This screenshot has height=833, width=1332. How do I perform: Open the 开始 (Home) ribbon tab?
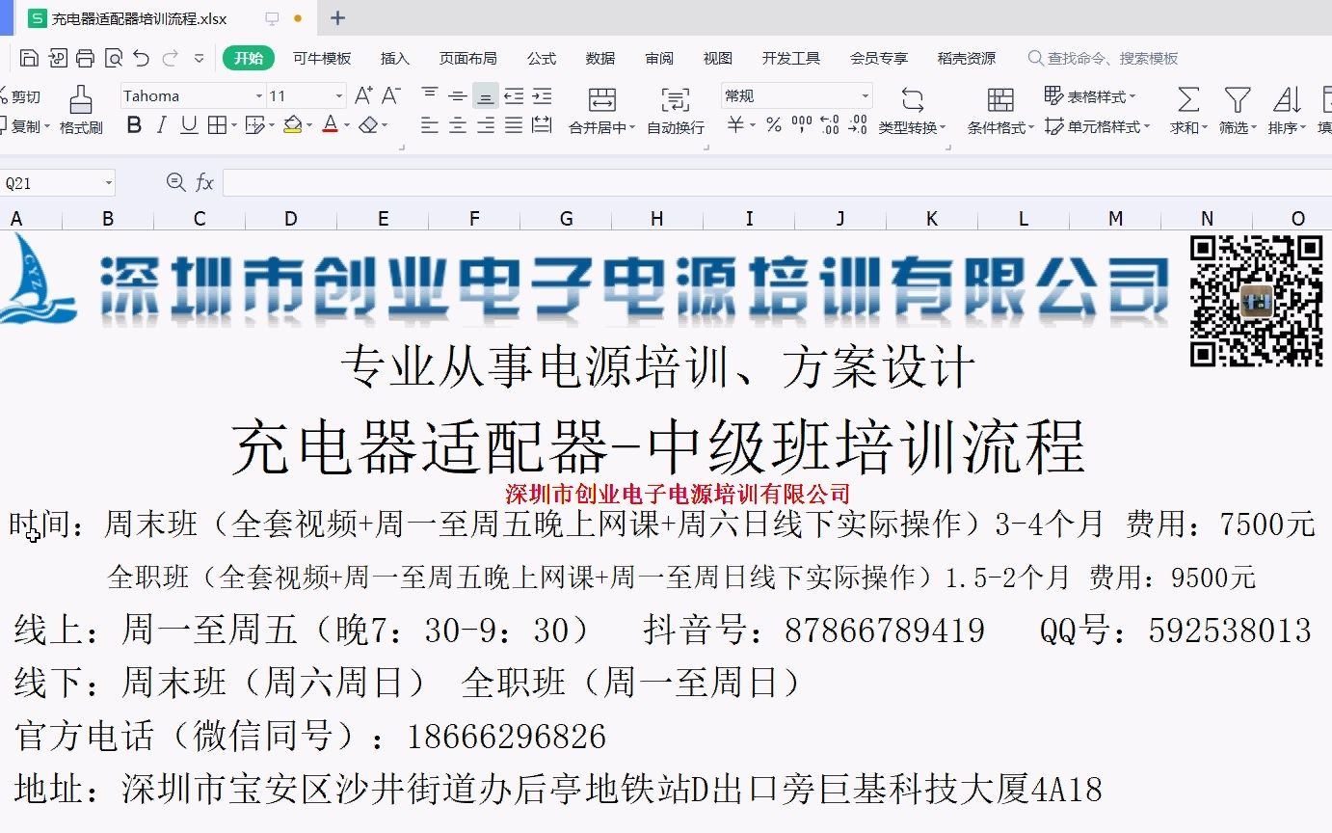click(x=249, y=58)
